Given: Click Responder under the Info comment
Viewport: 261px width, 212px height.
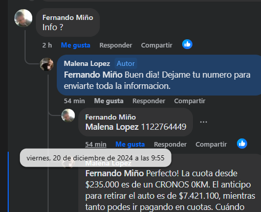Looking at the screenshot, I should click(116, 45).
